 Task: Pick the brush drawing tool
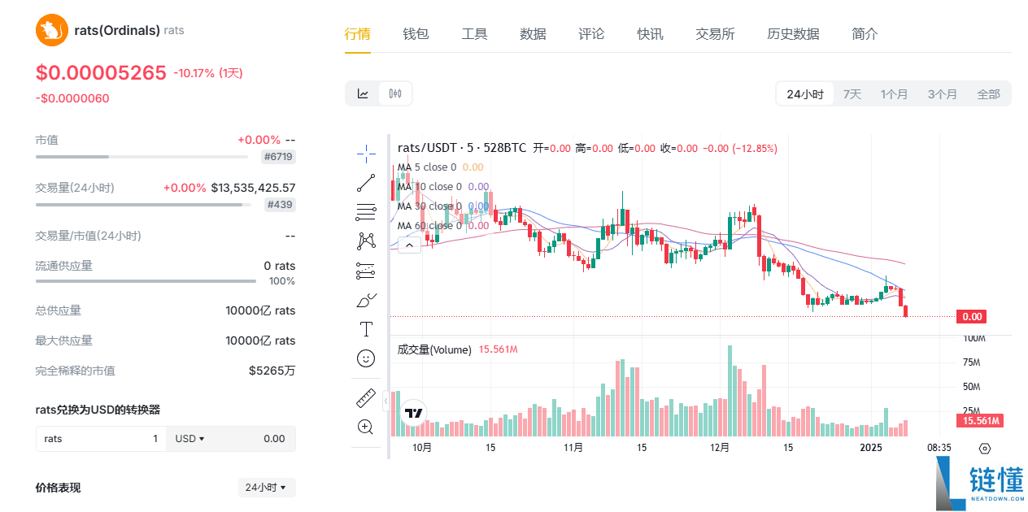[x=366, y=300]
